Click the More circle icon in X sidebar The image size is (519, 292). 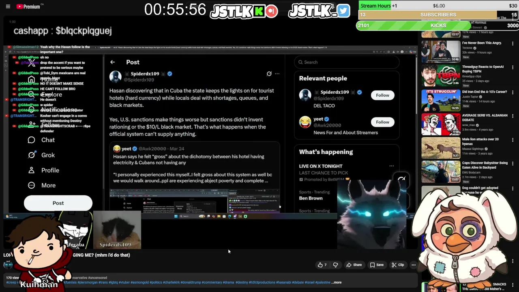pos(31,185)
